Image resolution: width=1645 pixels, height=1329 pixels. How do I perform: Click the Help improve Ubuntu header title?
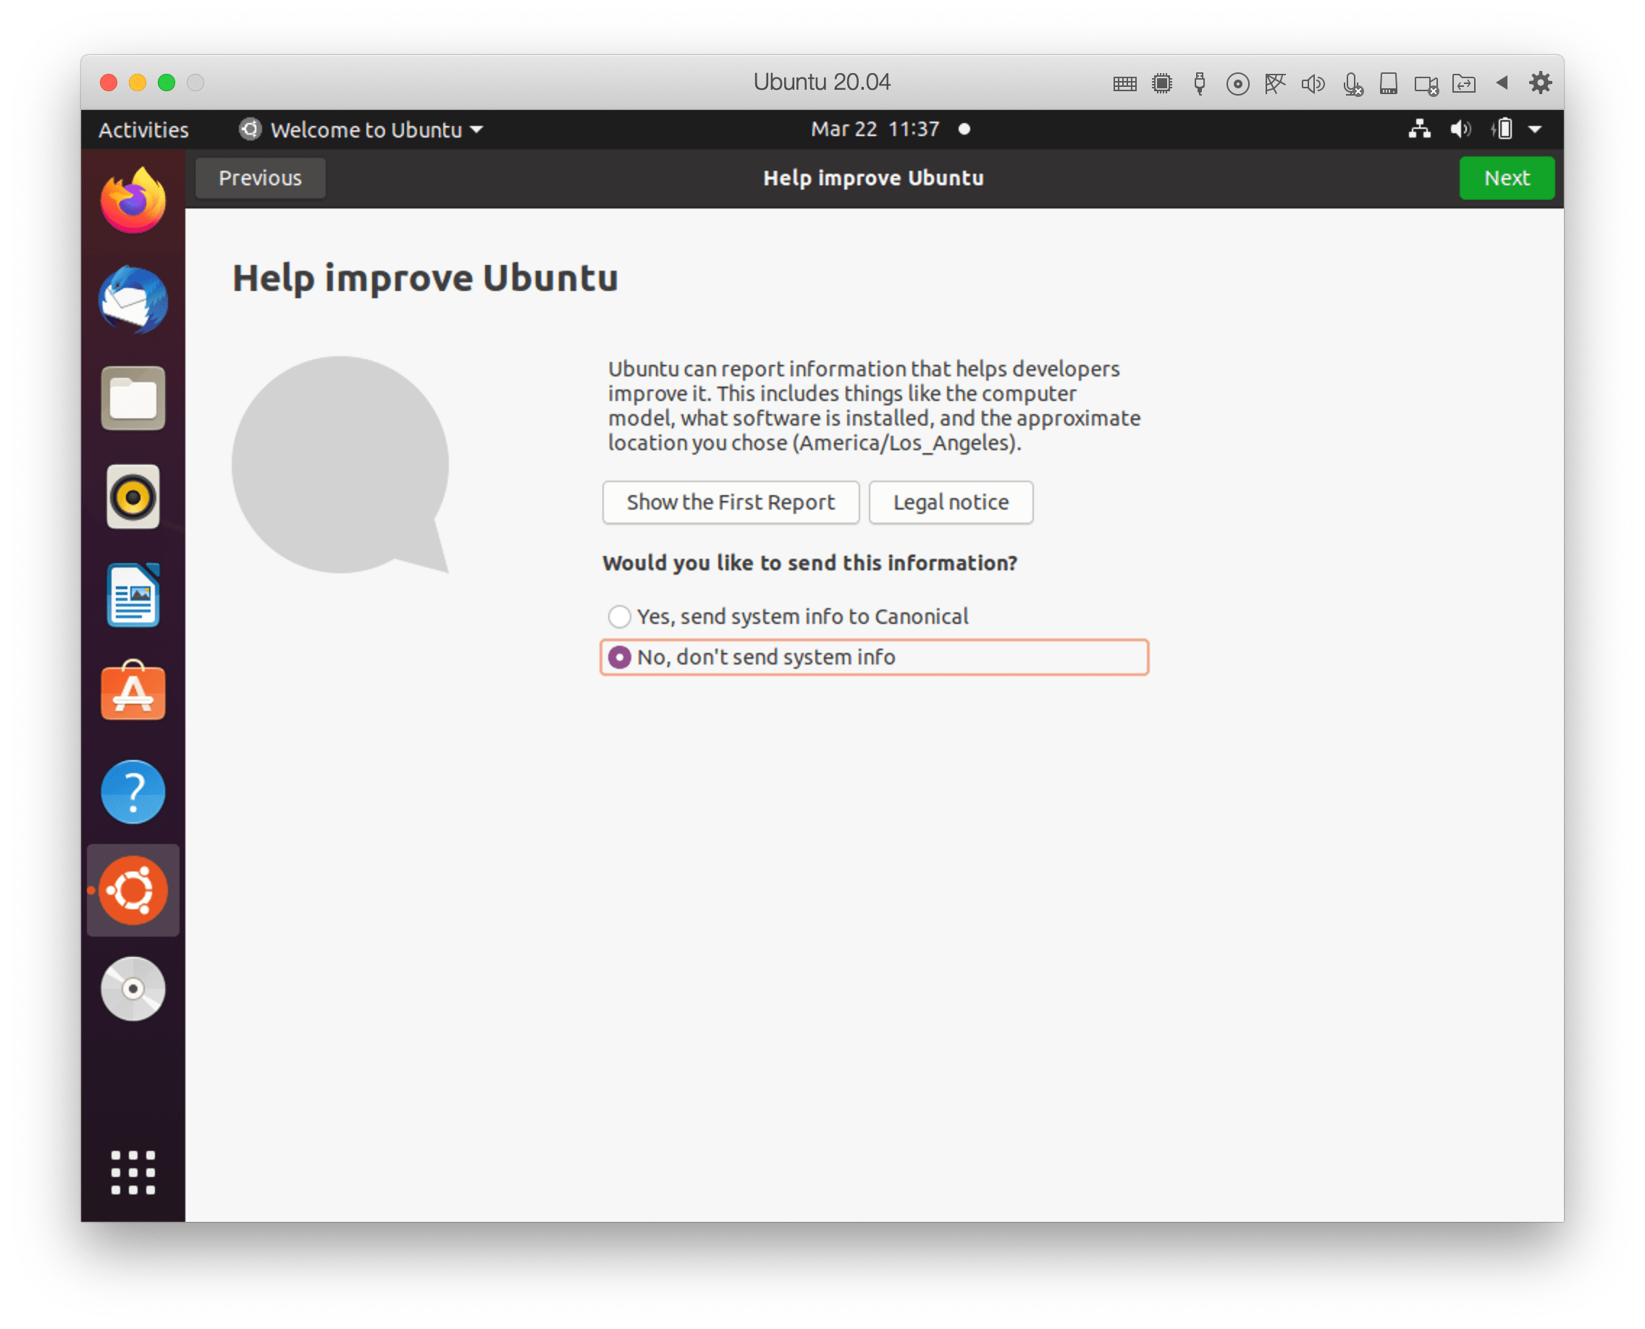(873, 177)
